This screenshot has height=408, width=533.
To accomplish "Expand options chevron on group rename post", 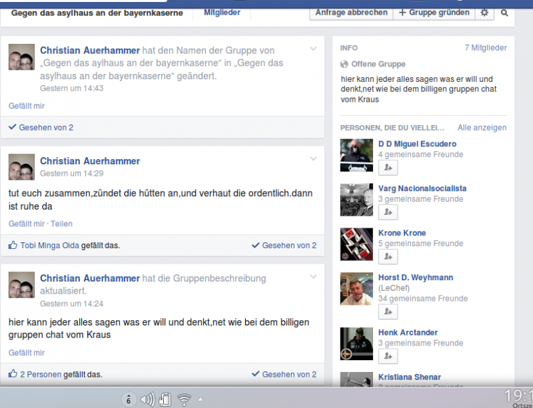I will [313, 49].
